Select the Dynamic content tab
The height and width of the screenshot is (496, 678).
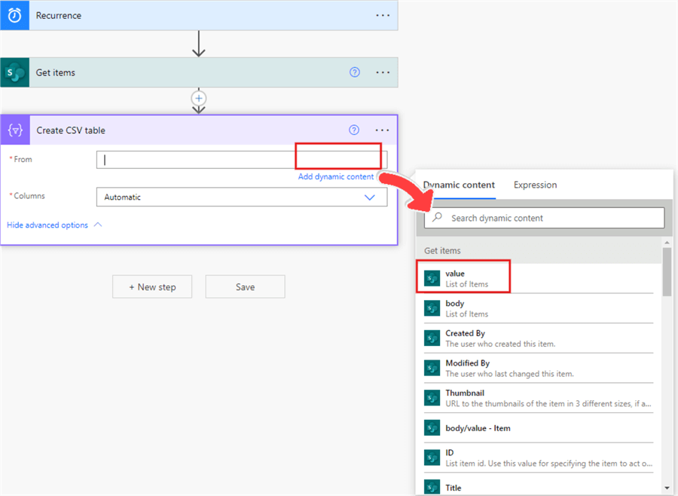tap(459, 185)
